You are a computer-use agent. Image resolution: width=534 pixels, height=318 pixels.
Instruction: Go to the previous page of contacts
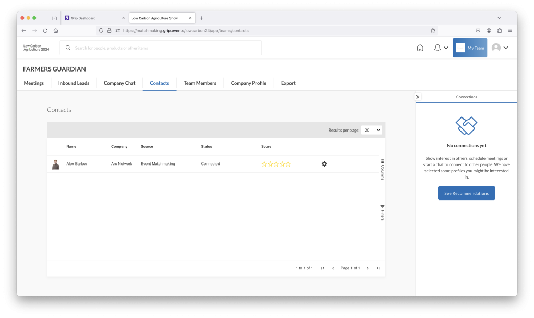coord(333,268)
